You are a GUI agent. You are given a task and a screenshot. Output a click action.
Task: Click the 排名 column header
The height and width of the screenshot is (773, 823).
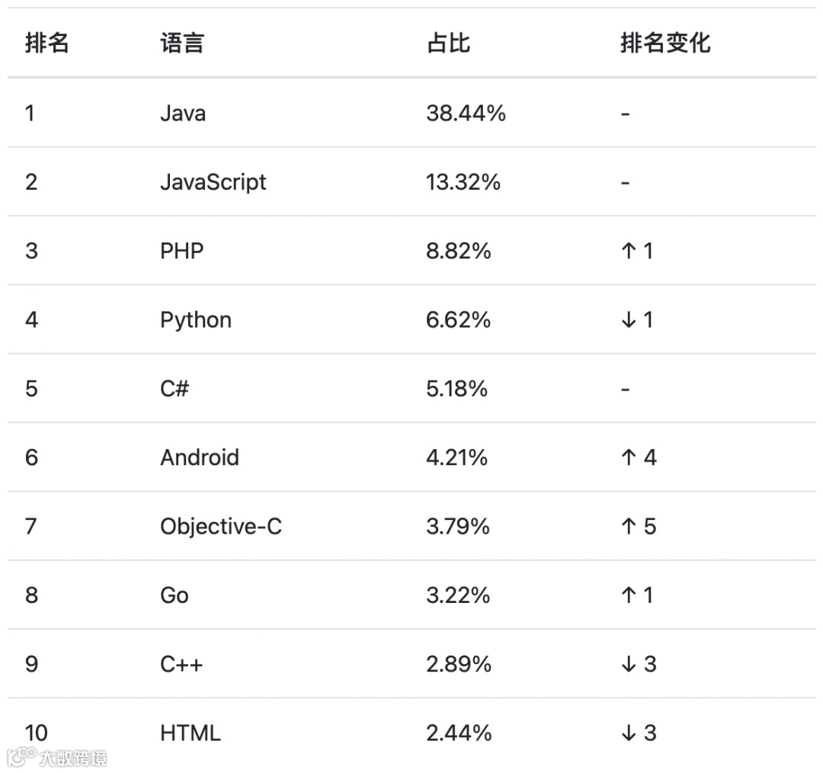tap(47, 43)
